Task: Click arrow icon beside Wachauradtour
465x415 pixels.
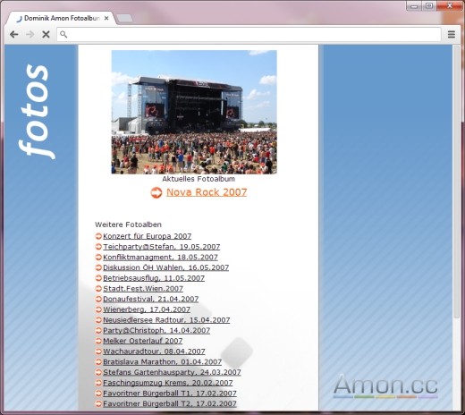Action: [x=98, y=351]
